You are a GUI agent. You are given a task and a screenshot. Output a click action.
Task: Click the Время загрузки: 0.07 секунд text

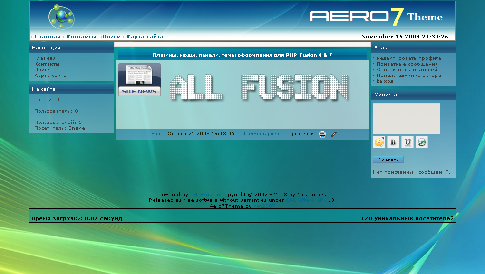(77, 218)
